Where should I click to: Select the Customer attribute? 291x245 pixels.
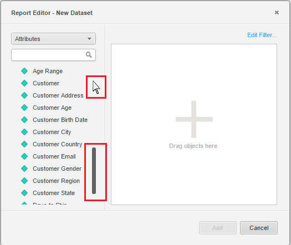[46, 83]
